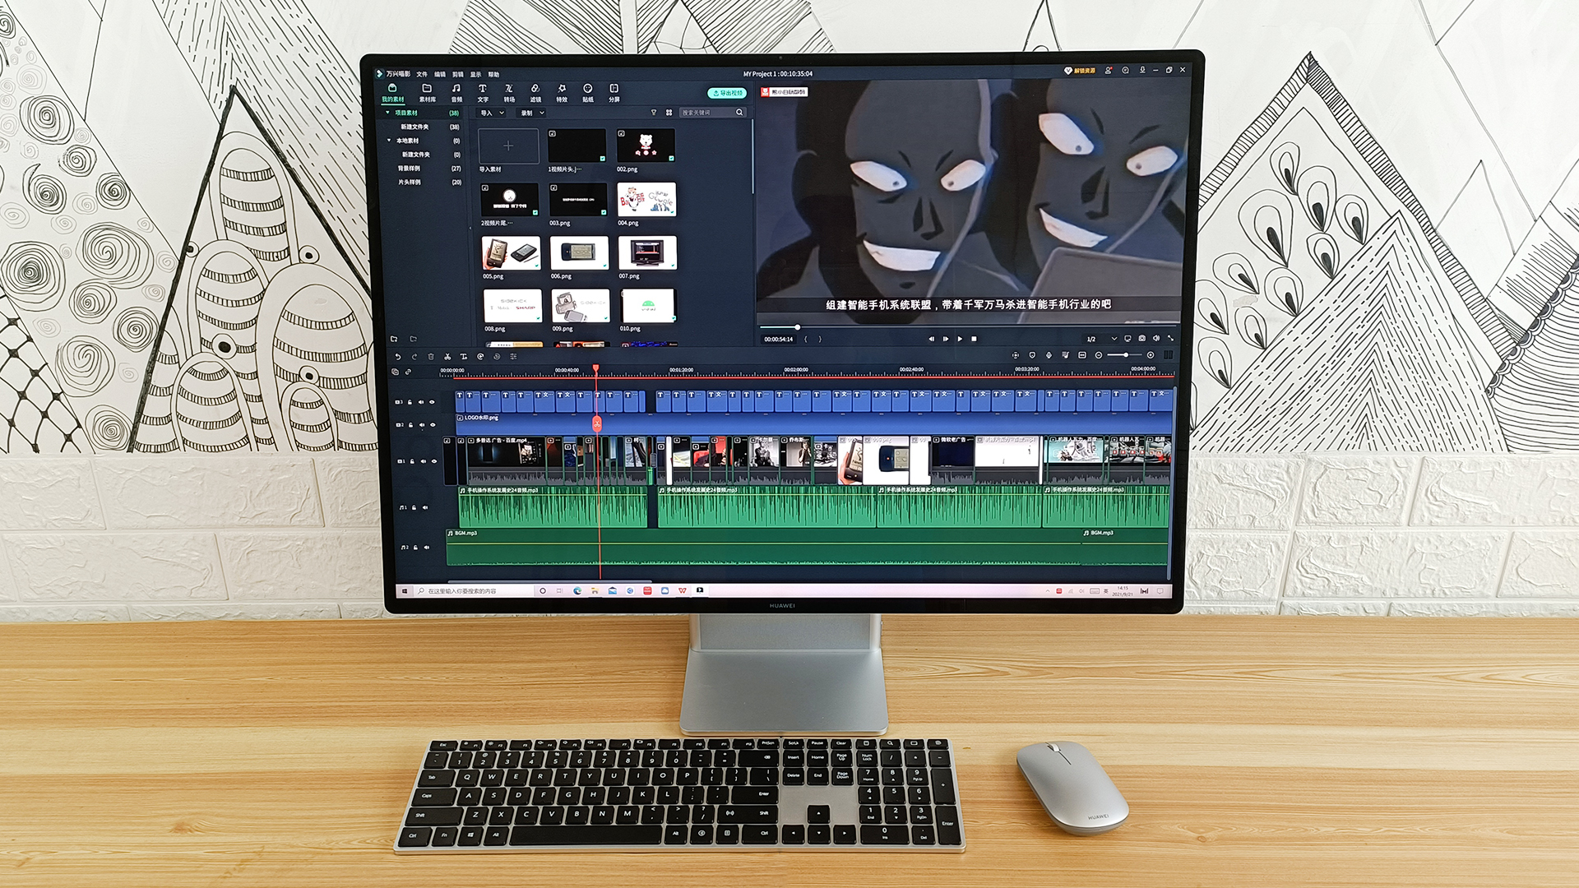Toggle eye visibility on main video track 1
This screenshot has width=1579, height=888.
tap(434, 461)
